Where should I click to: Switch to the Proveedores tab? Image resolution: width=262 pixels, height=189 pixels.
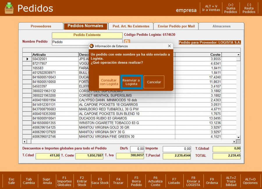(41, 26)
